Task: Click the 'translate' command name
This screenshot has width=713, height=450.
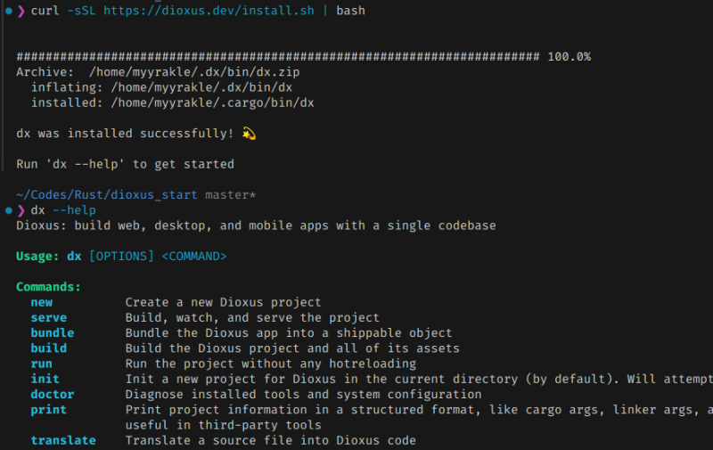Action: [x=63, y=441]
